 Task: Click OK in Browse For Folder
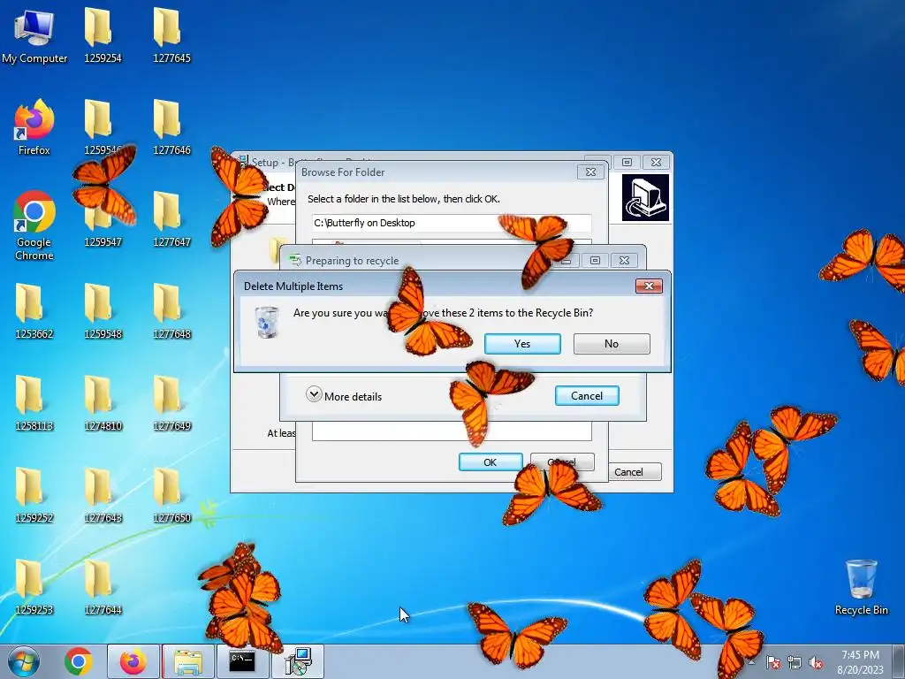490,462
